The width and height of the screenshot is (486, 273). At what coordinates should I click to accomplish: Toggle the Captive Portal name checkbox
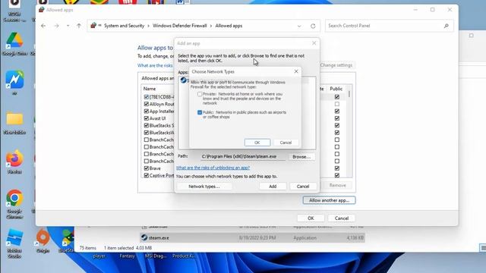(x=147, y=175)
